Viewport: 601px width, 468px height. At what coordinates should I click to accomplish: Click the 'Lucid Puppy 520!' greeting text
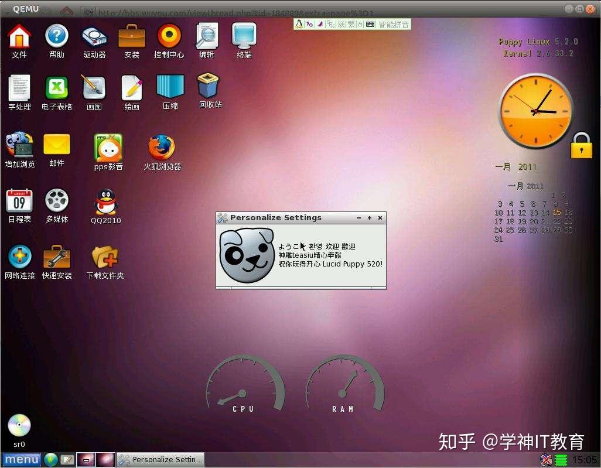click(x=353, y=264)
